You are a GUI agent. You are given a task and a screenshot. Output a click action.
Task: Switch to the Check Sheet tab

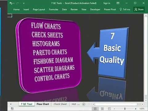60,104
